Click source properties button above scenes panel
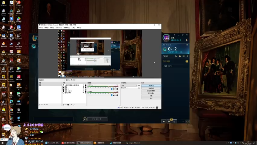 [67, 80]
